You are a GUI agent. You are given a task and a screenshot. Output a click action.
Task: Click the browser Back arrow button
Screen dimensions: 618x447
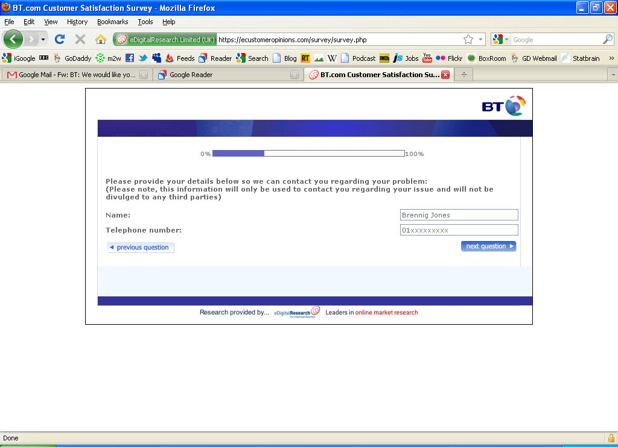[13, 40]
